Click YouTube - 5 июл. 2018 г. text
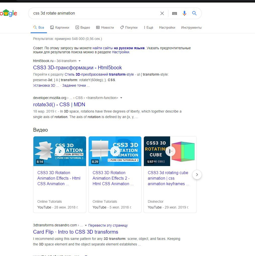Image resolution: width=255 pixels, height=256 pixels. 112,207
